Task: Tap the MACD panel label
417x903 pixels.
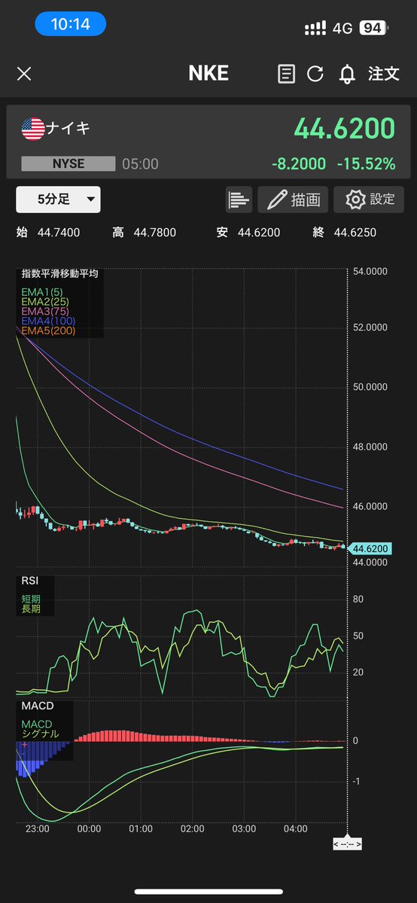Action: tap(38, 706)
